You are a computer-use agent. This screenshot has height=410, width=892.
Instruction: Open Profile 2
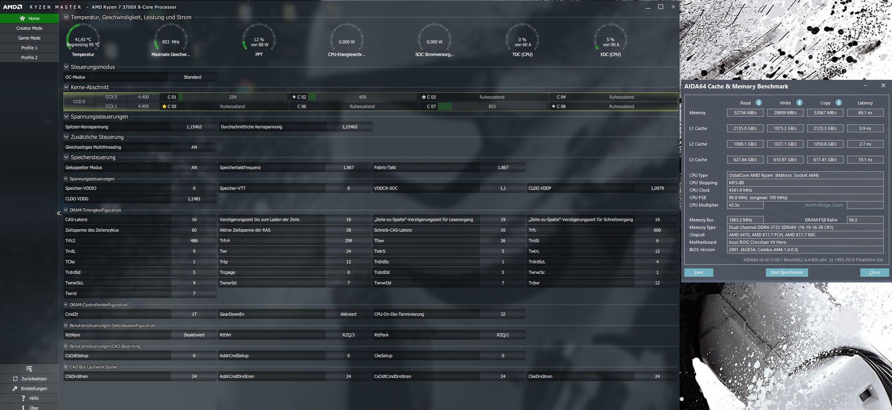click(x=29, y=58)
